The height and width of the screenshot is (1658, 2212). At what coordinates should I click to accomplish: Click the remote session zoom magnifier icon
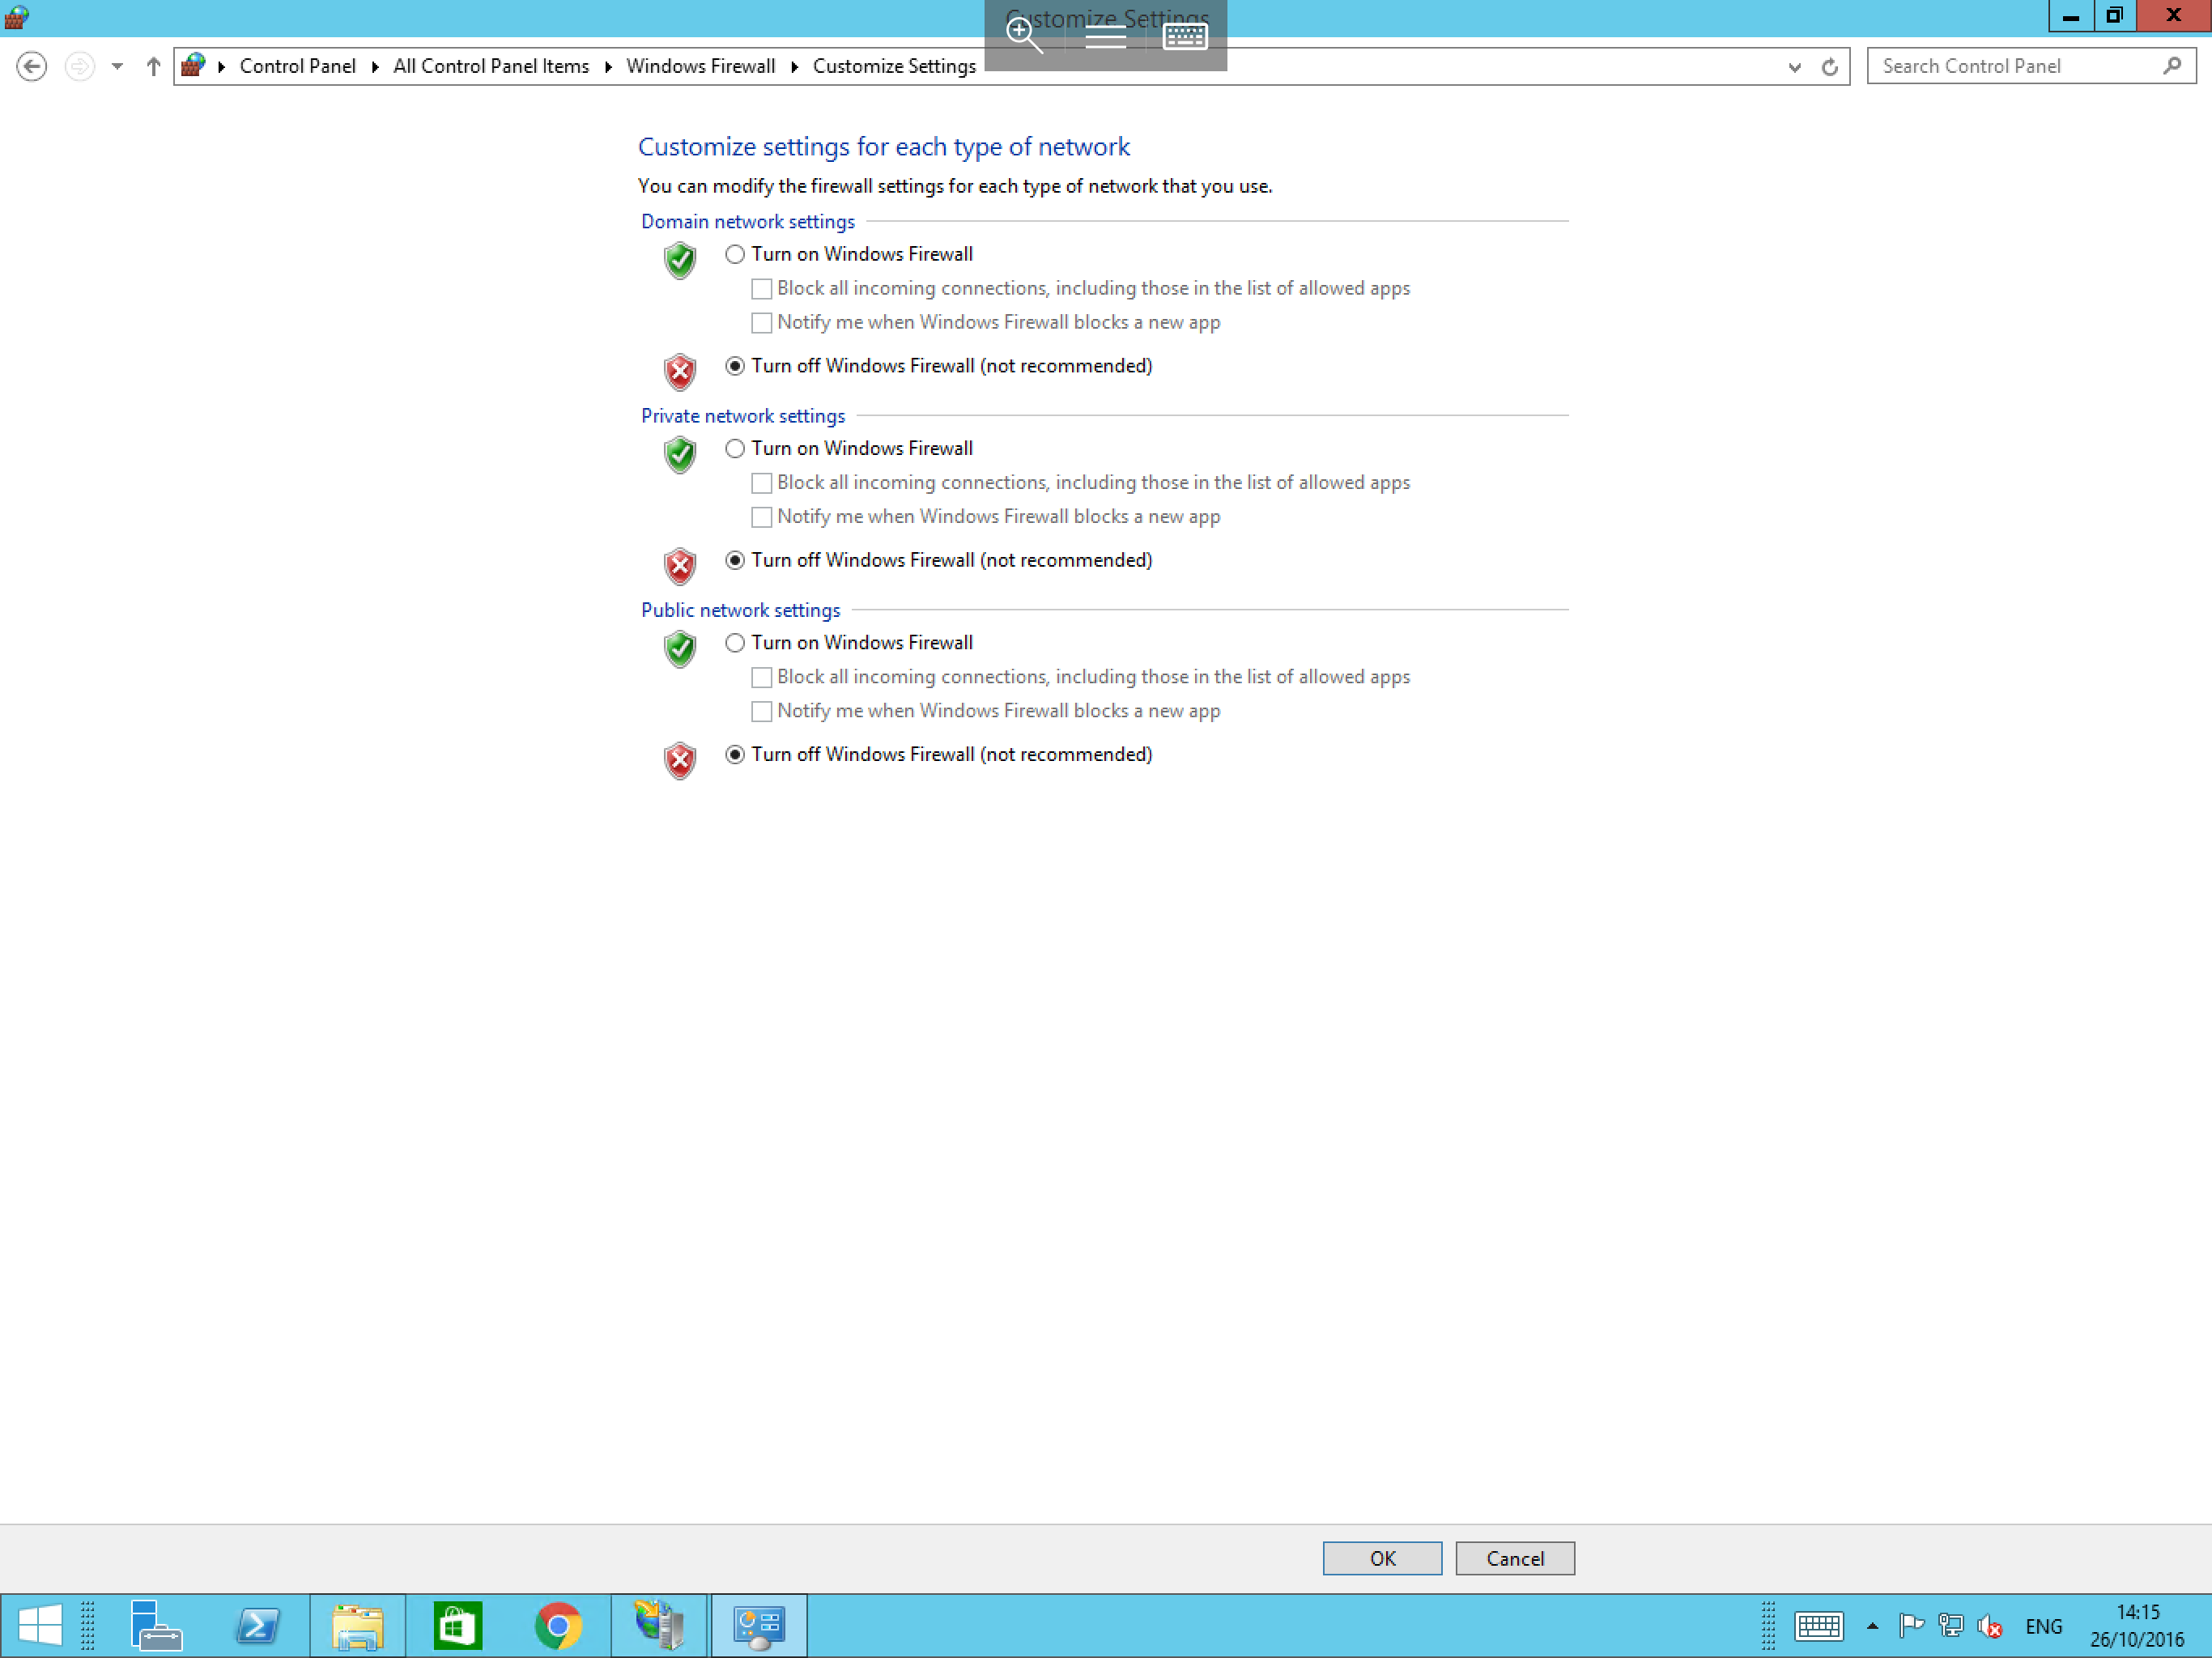click(1024, 36)
